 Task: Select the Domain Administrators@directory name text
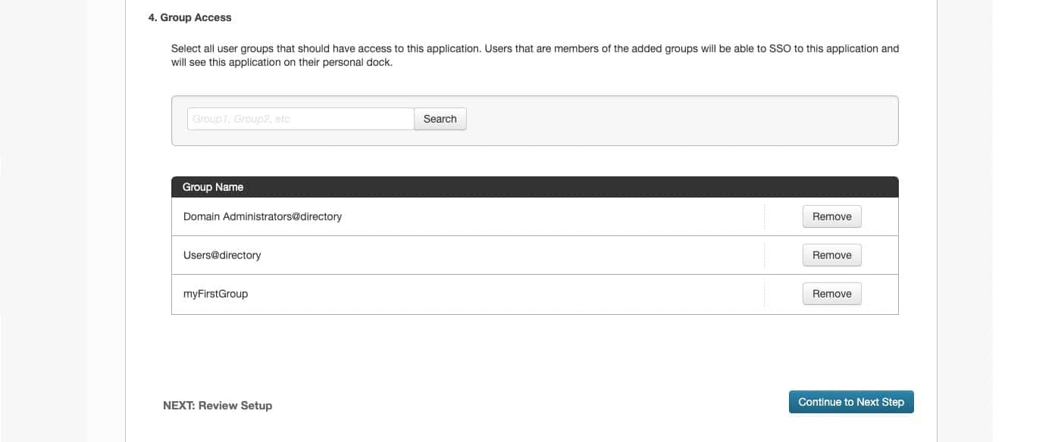[x=262, y=216]
